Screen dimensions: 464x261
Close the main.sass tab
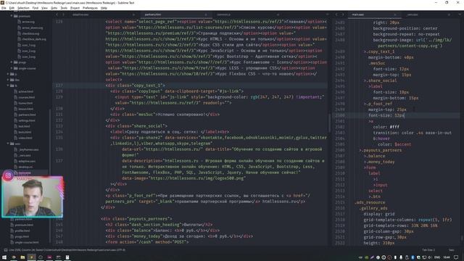tap(394, 14)
